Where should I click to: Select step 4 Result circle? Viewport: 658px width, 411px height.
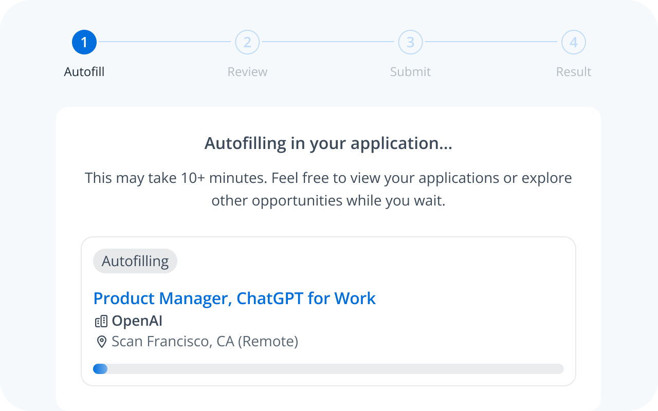[574, 42]
